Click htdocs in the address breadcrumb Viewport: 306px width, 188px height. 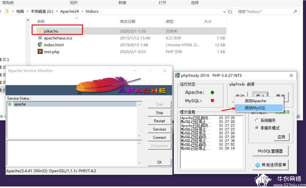[92, 11]
